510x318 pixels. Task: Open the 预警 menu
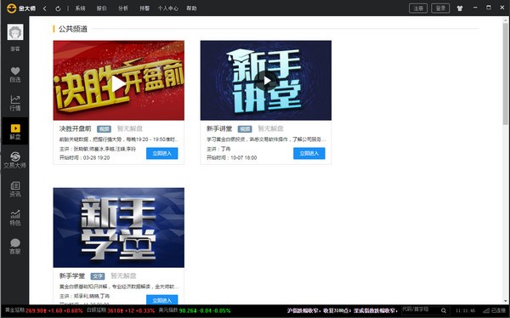pyautogui.click(x=144, y=9)
